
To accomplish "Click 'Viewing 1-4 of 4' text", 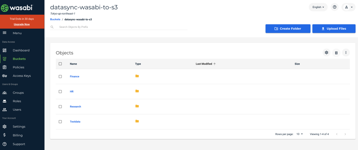I will click(319, 134).
